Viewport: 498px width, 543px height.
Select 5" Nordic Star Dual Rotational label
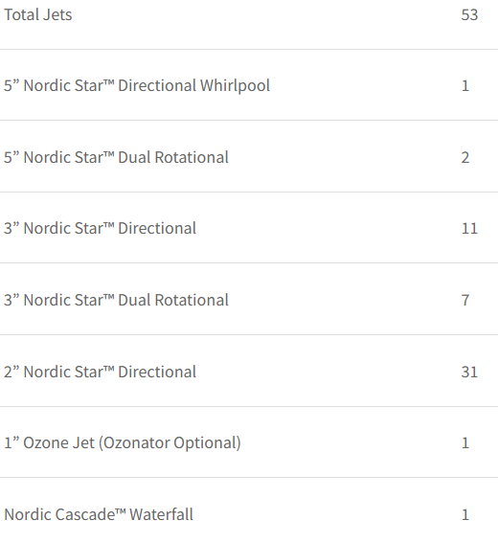pyautogui.click(x=116, y=158)
